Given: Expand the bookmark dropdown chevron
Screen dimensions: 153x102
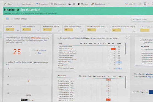Looking at the screenshot, I should pyautogui.click(x=149, y=4).
